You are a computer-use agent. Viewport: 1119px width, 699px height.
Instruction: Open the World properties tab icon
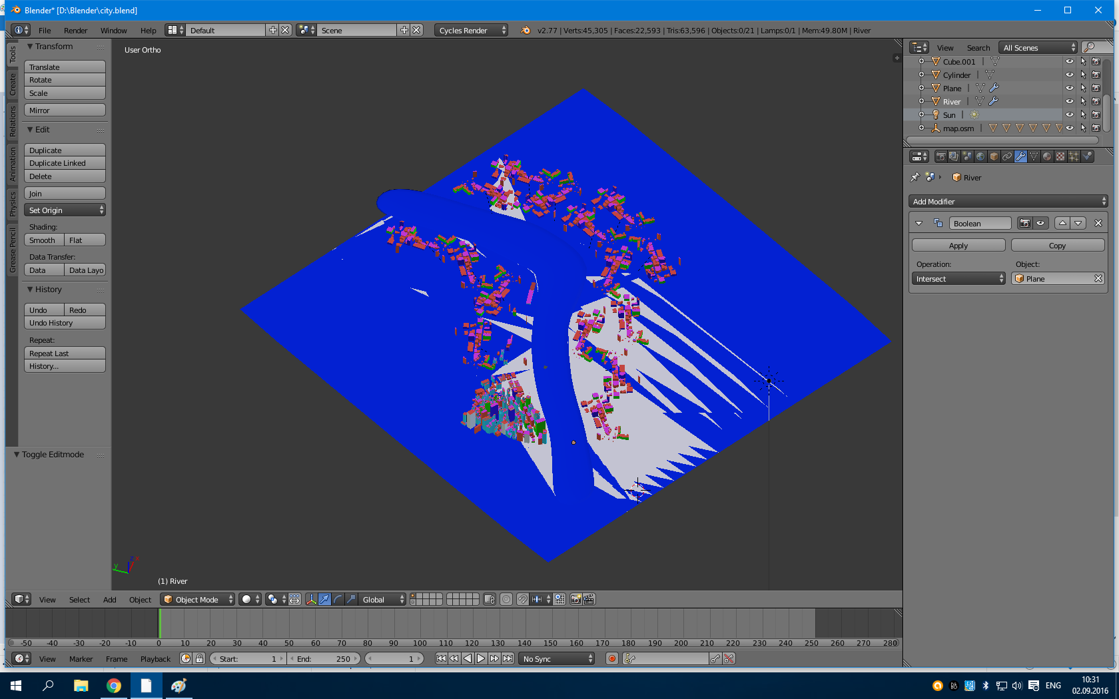(x=980, y=156)
